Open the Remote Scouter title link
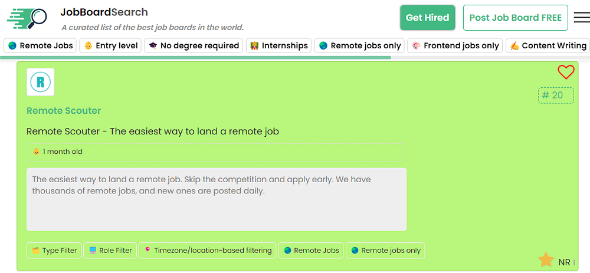 coord(64,111)
